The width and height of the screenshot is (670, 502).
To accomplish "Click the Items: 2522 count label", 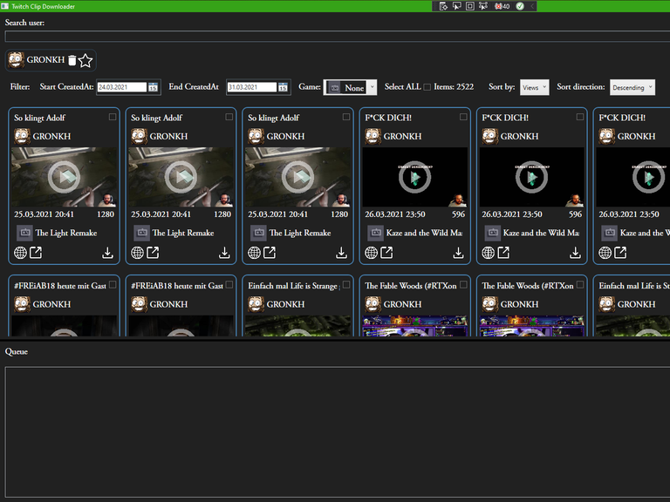I will (x=454, y=86).
